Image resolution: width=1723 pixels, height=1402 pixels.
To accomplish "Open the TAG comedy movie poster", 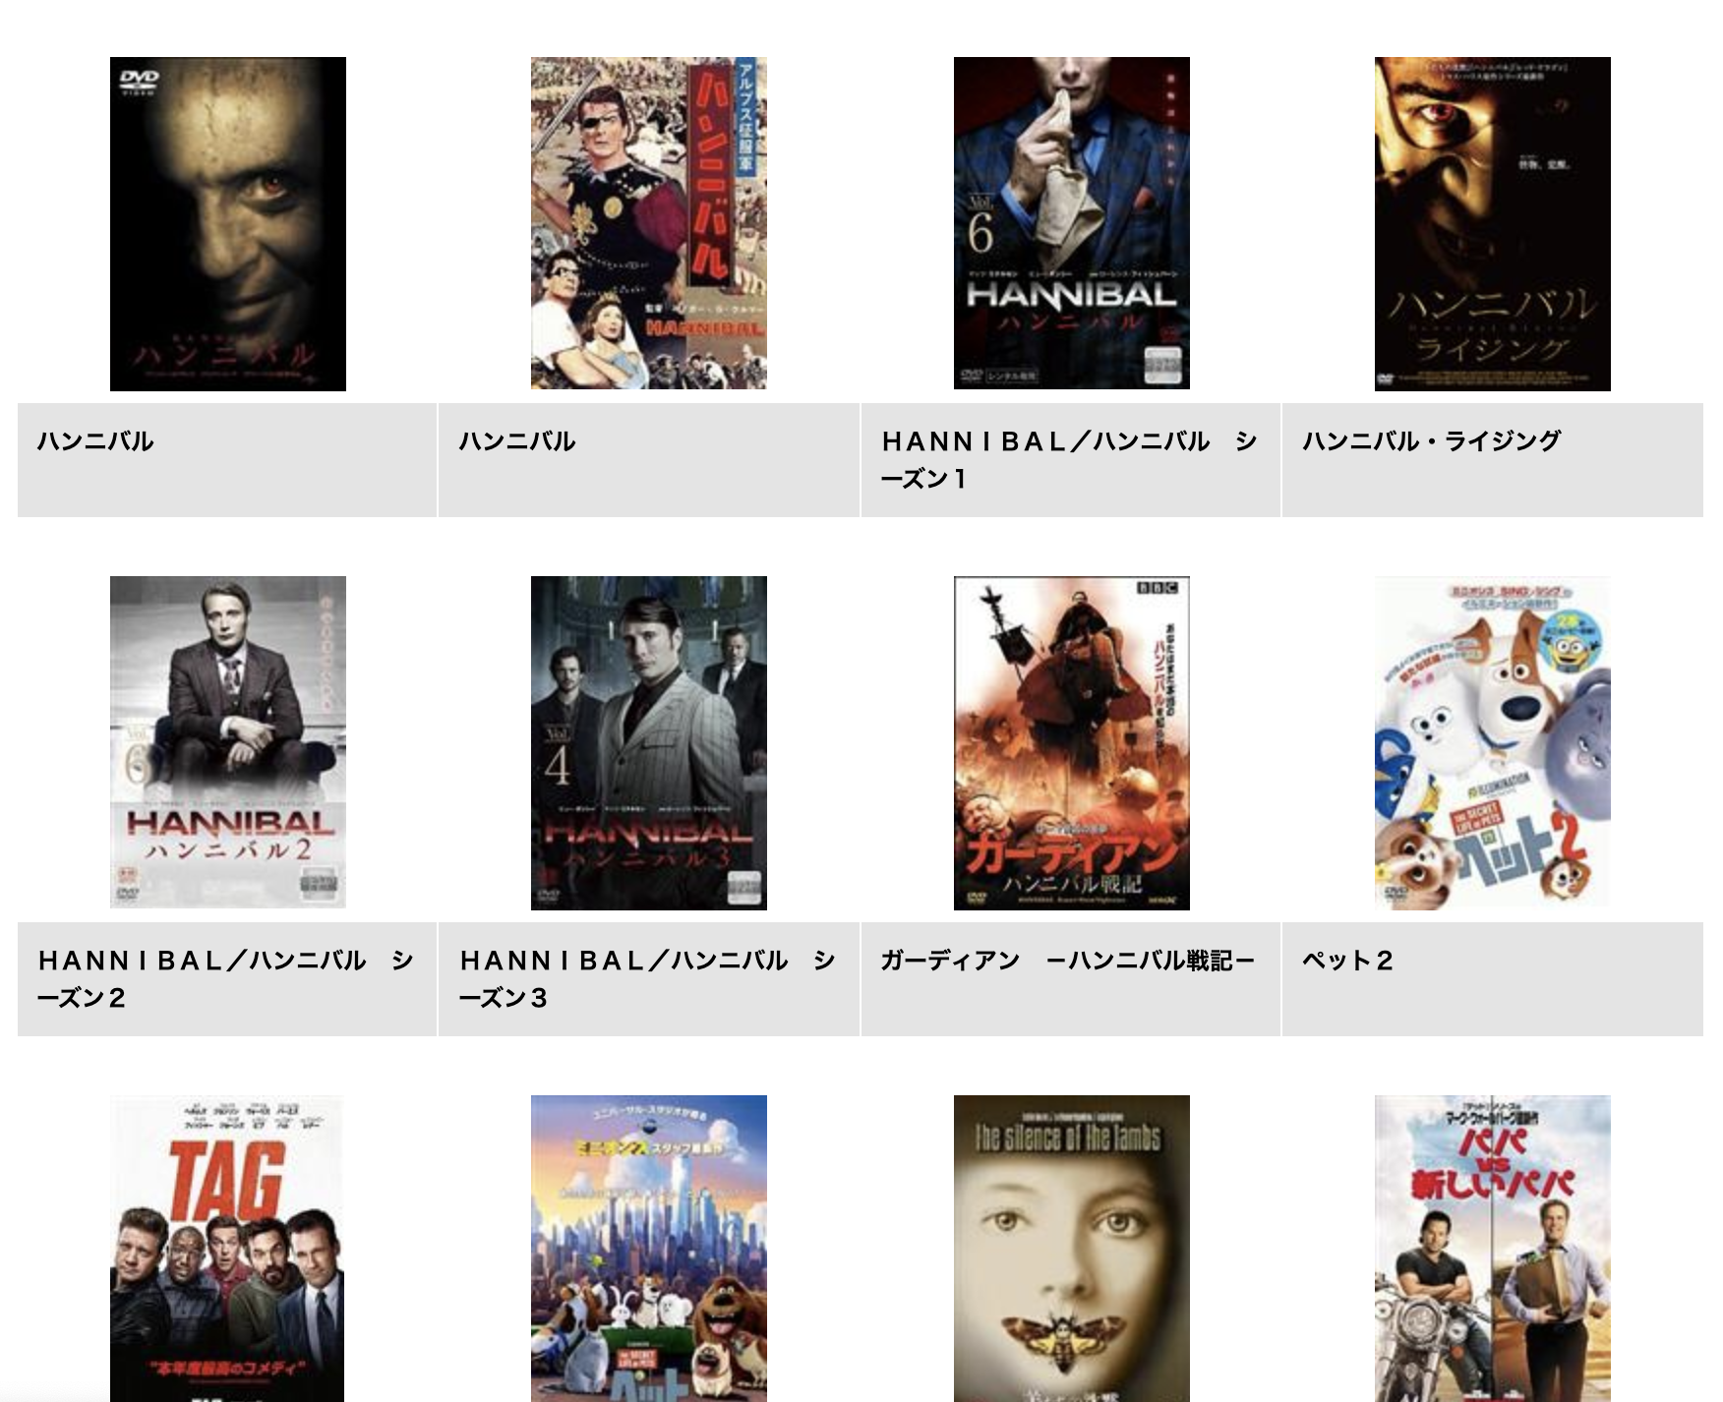I will pos(227,1249).
